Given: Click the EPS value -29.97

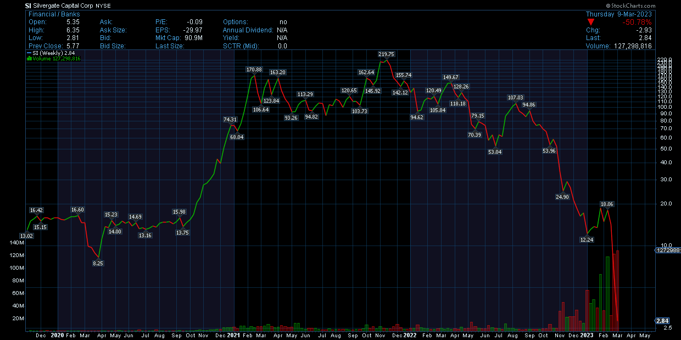Looking at the screenshot, I should [x=192, y=30].
